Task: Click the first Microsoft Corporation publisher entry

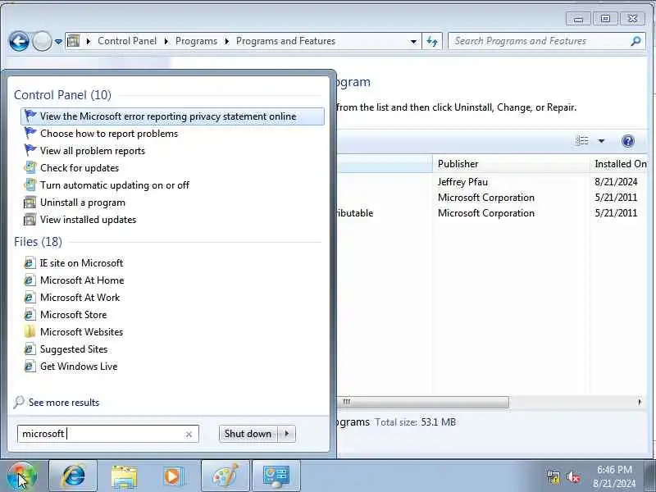Action: (x=485, y=198)
